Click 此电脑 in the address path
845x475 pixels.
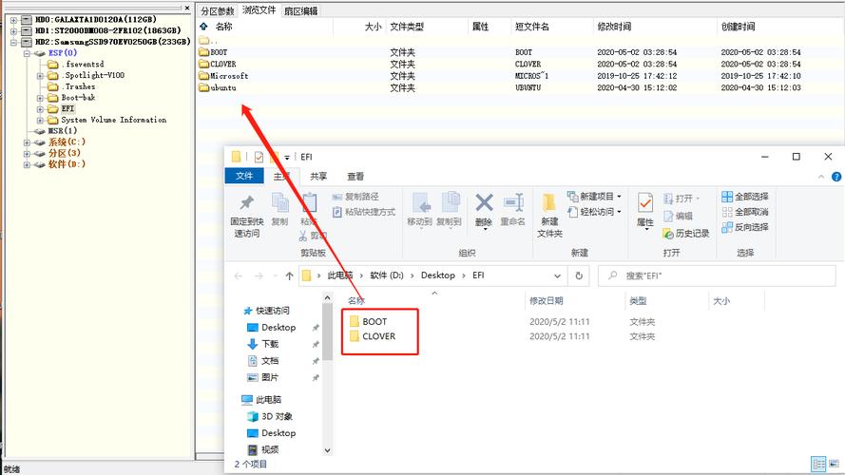[340, 275]
